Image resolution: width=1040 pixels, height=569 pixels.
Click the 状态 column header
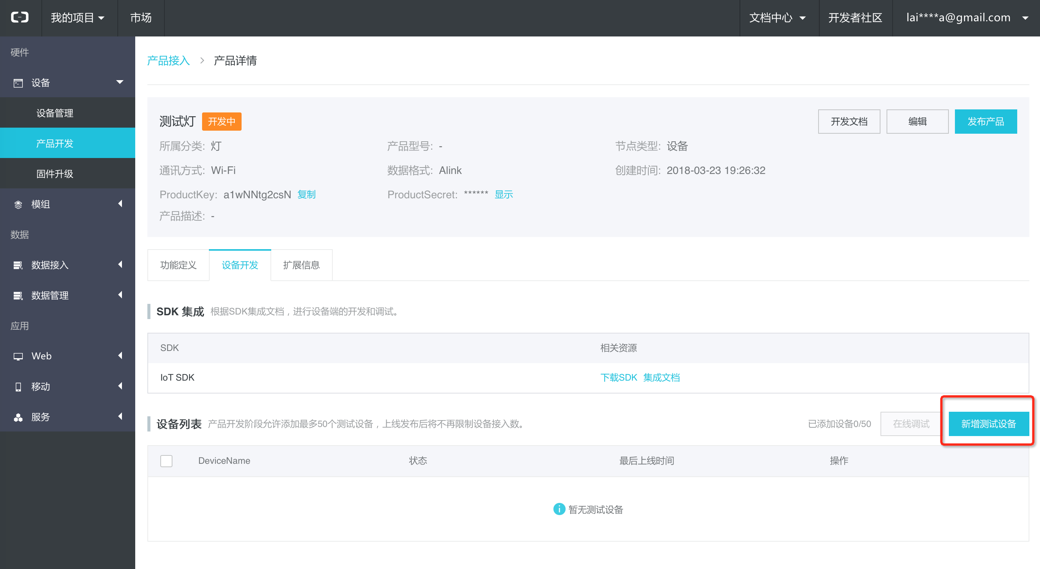point(418,461)
